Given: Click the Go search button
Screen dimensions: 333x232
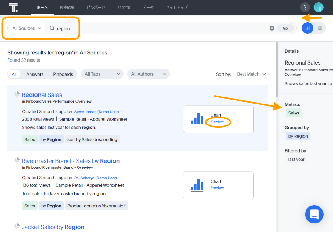Looking at the screenshot, I should coord(285,28).
